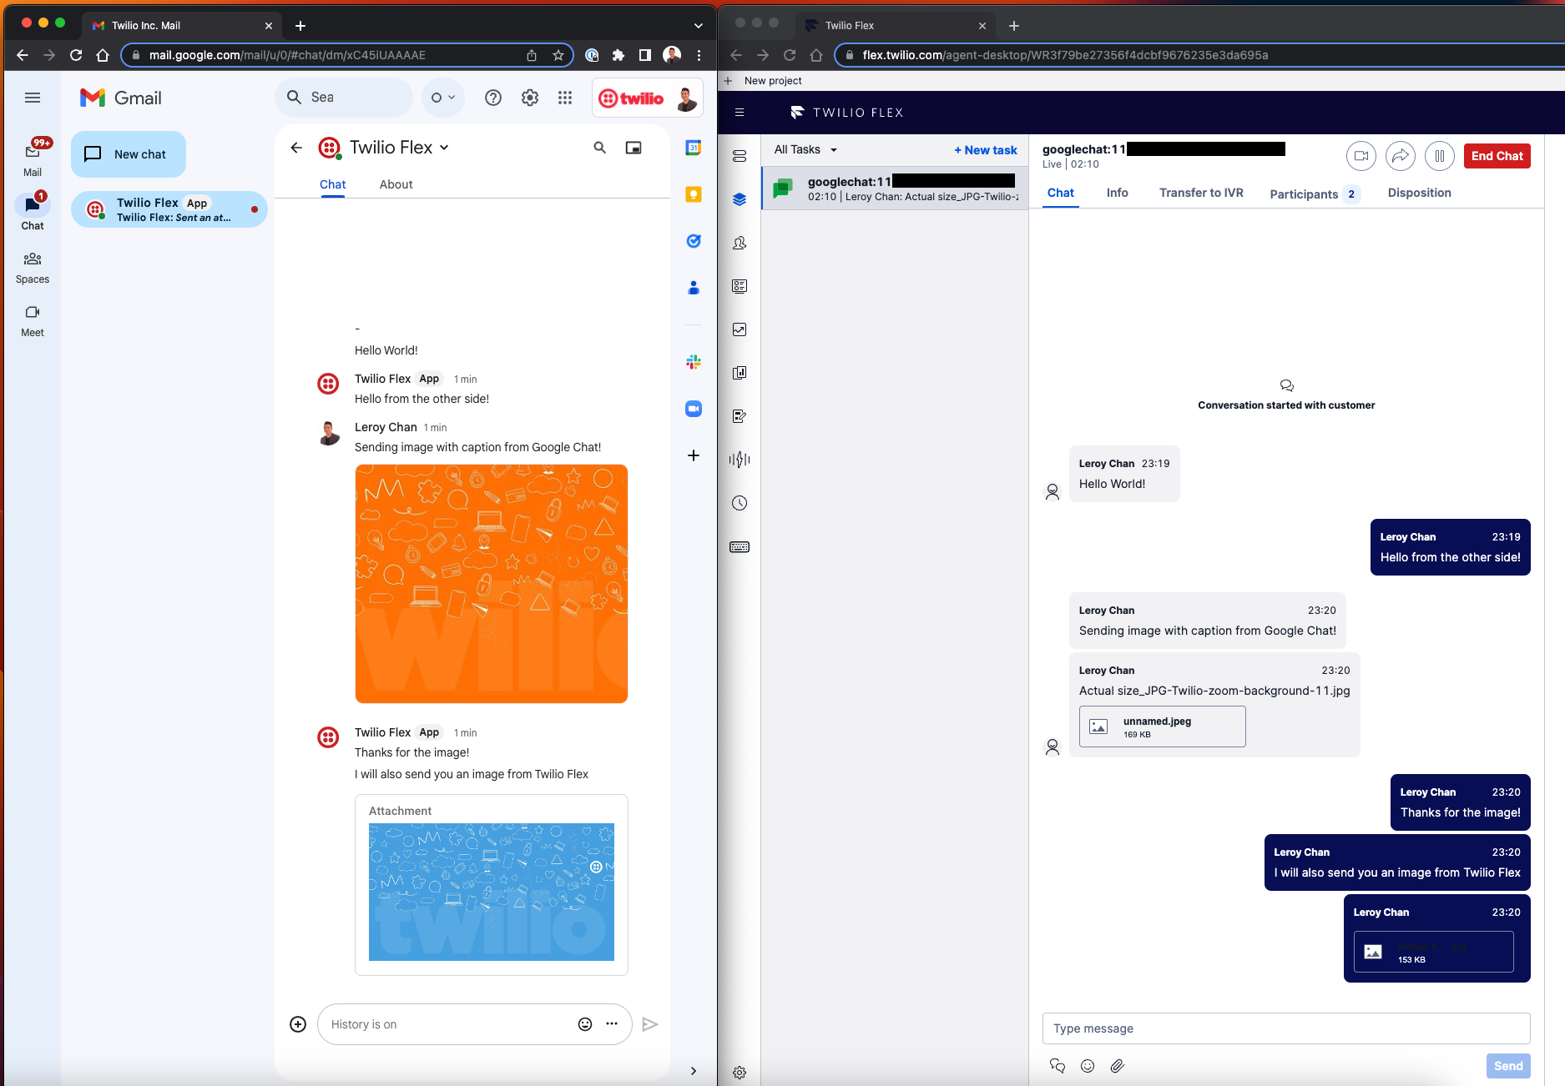Open the Agents view in the Flex sidebar
Screen dimensions: 1565x1086
coord(740,243)
